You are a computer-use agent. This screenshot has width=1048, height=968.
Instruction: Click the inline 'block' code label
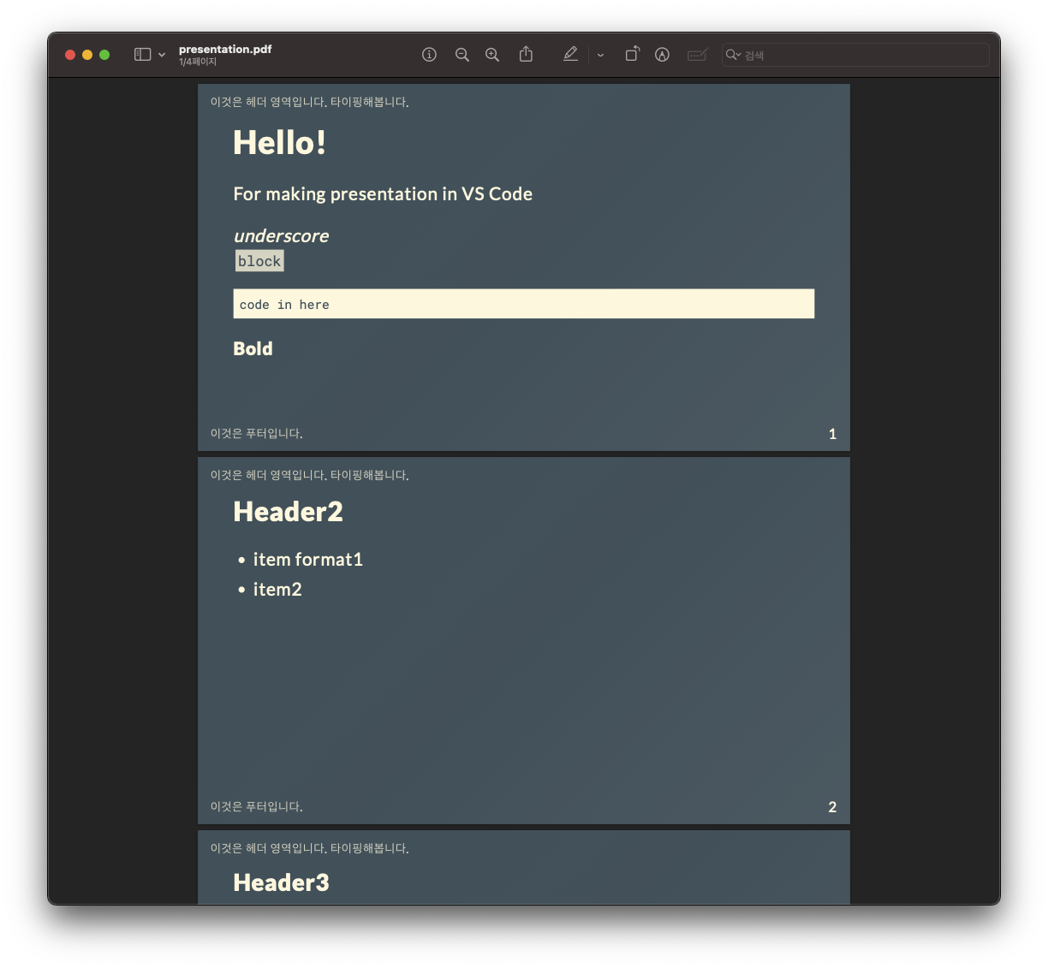pos(259,261)
